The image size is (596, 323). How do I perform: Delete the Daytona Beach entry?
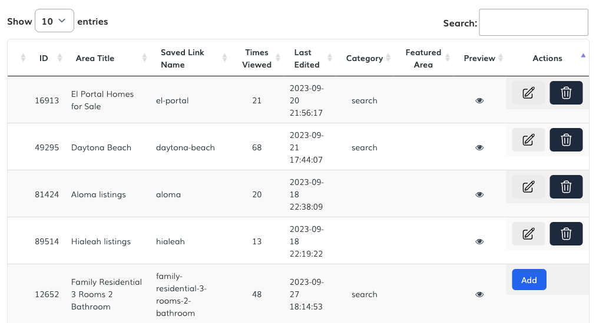566,140
